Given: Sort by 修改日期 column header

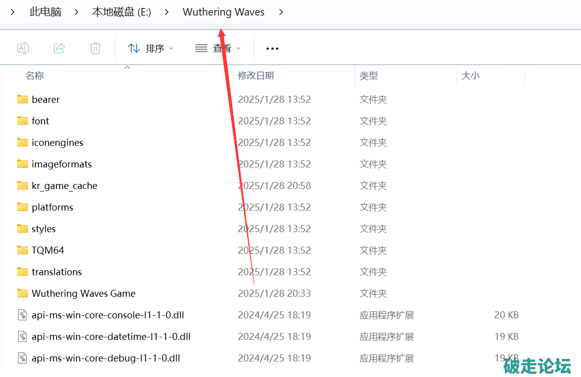Looking at the screenshot, I should (256, 76).
